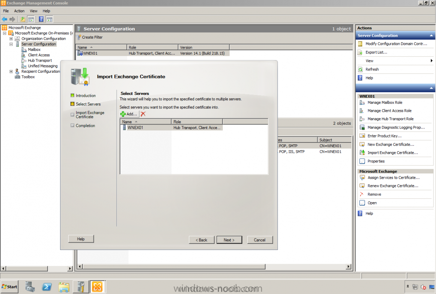Viewport: 436px width, 294px height.
Task: Open the View menu in menu bar
Action: (x=34, y=11)
